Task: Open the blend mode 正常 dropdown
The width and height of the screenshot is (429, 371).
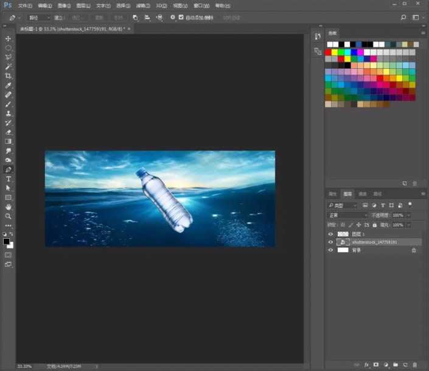Action: click(x=347, y=215)
